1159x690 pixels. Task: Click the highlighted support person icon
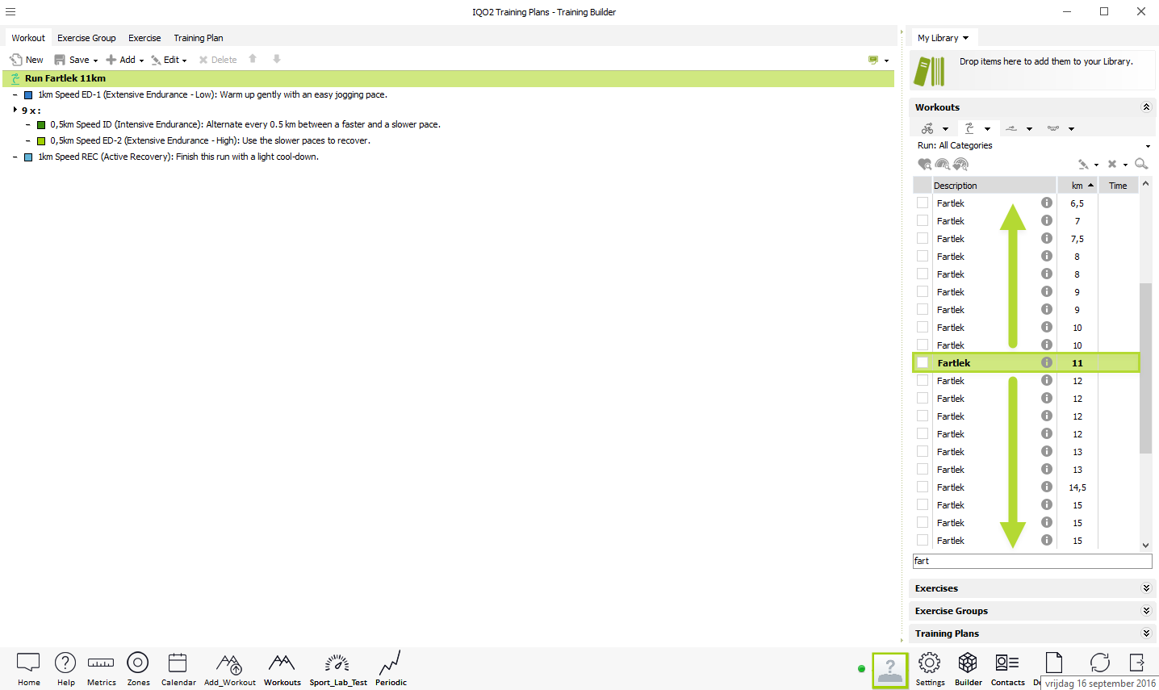[890, 671]
